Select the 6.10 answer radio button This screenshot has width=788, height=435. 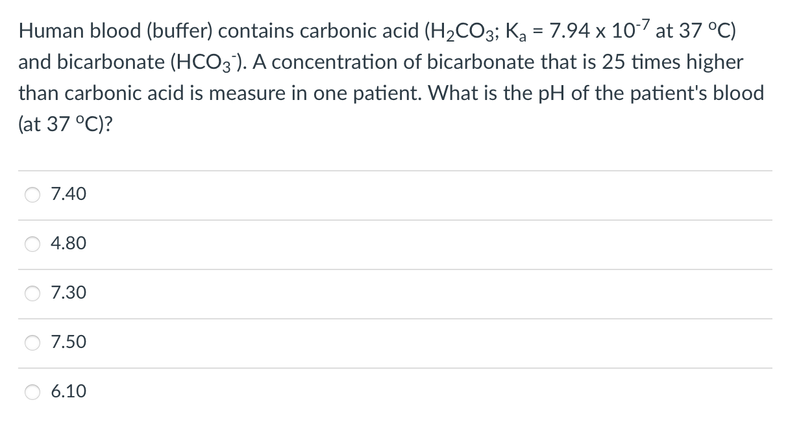coord(33,391)
